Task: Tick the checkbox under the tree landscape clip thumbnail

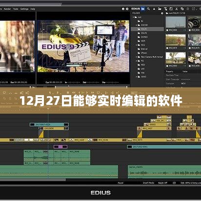Action: click(x=167, y=66)
